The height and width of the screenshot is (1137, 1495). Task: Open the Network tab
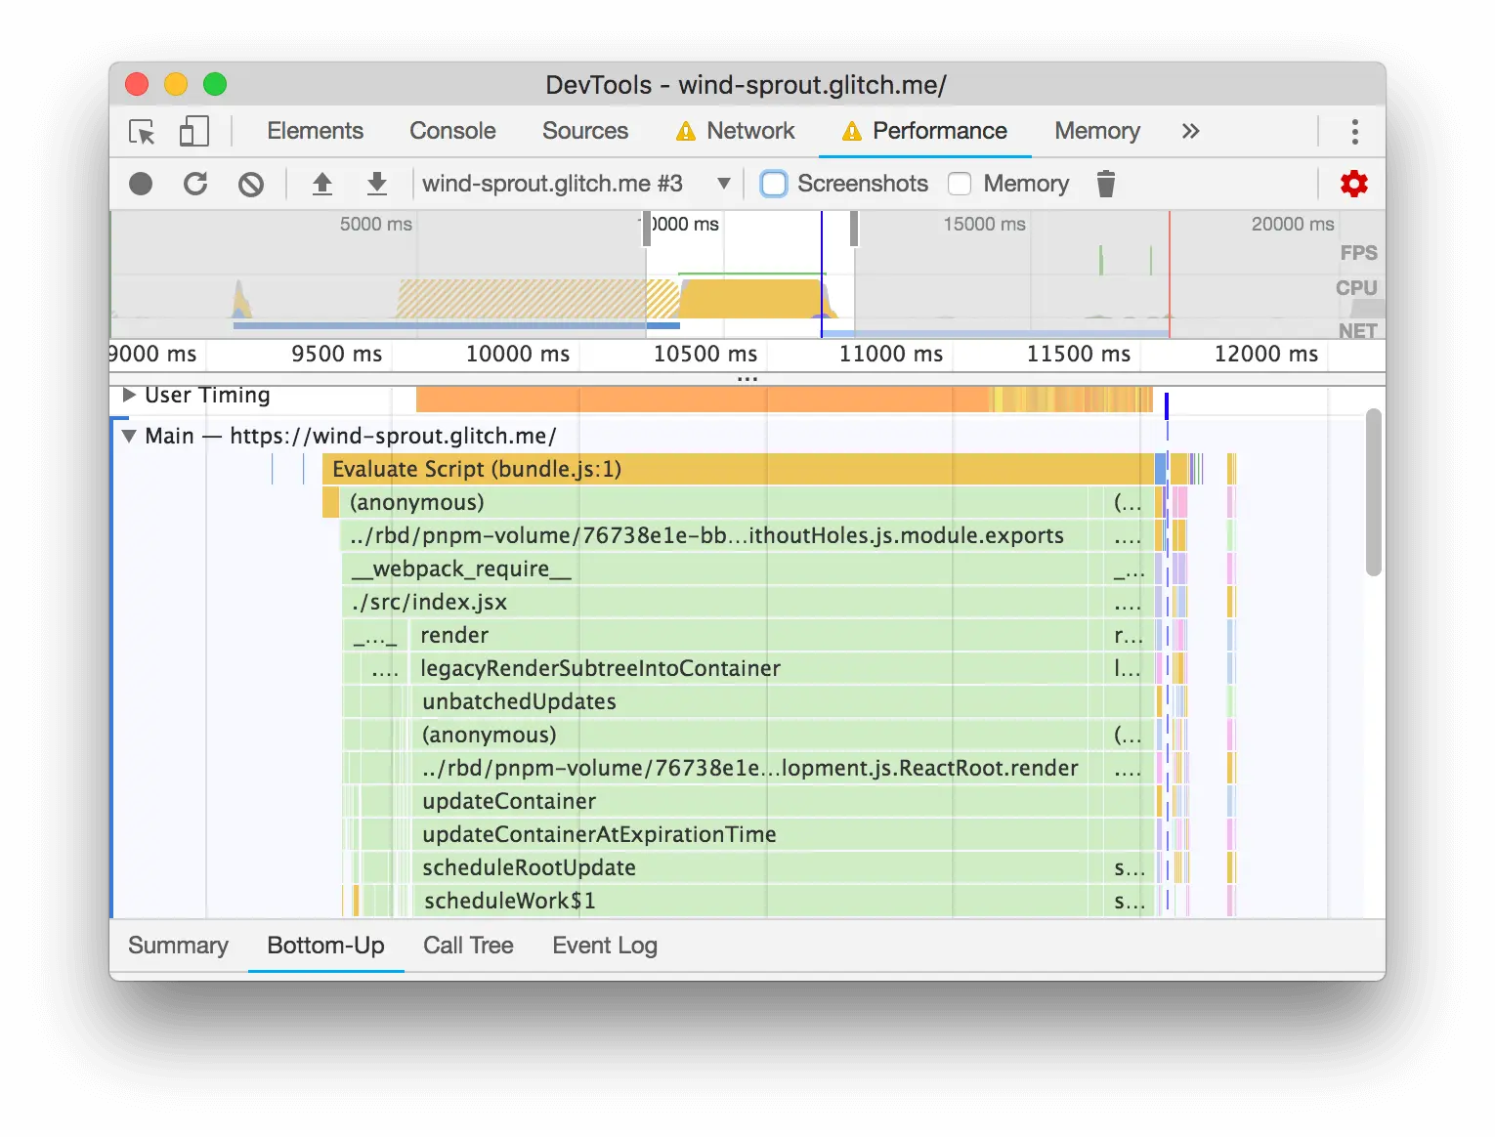point(736,131)
